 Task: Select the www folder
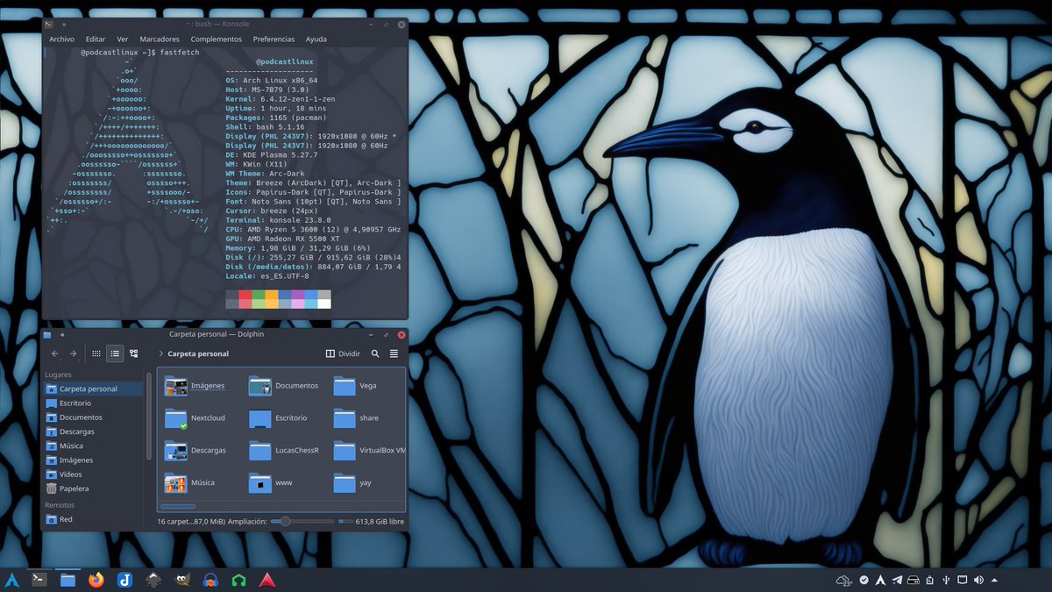(272, 483)
